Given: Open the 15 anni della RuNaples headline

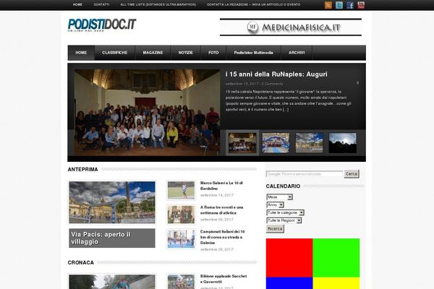Looking at the screenshot, I should [x=276, y=74].
